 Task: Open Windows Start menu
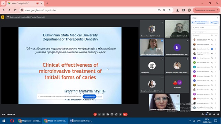(4, 121)
